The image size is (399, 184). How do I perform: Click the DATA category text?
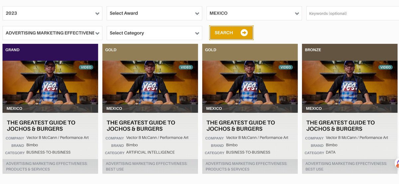point(331,152)
